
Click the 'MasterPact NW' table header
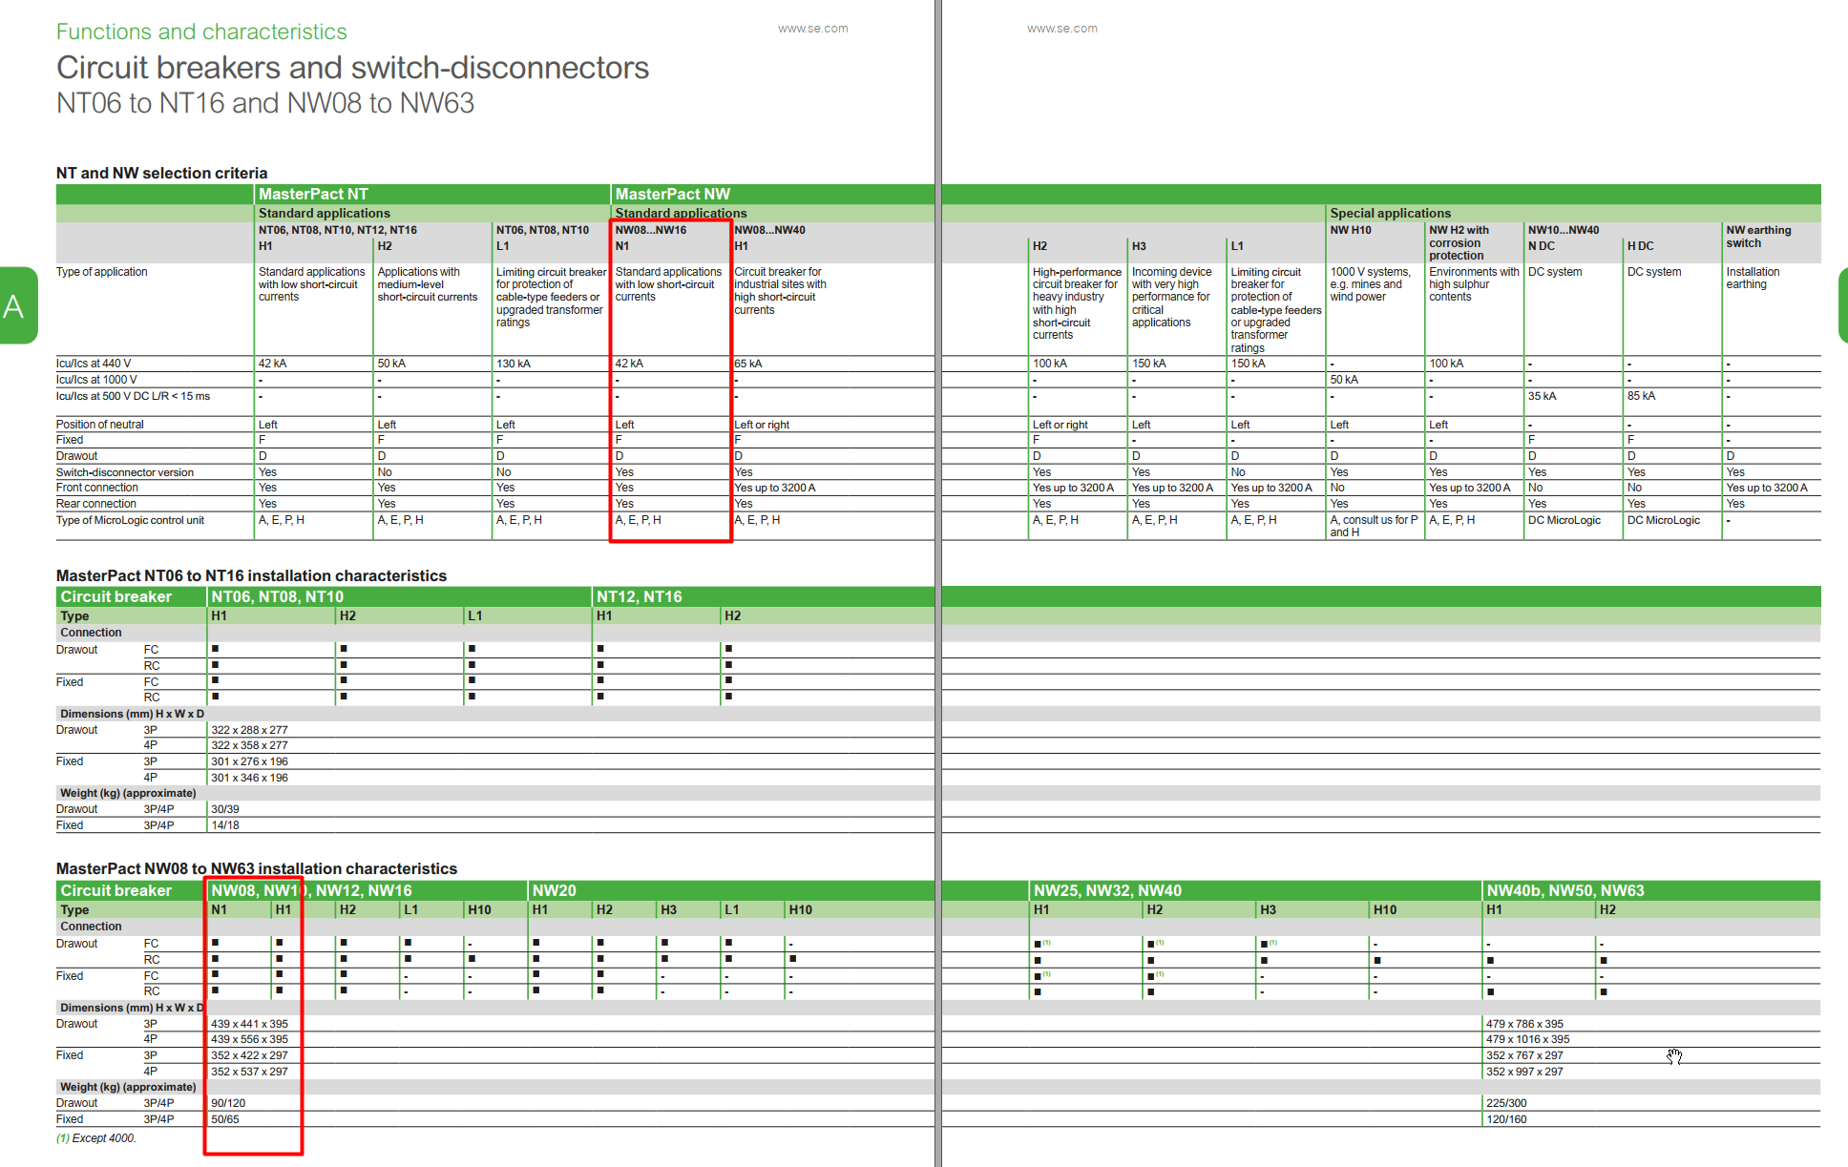pos(672,194)
